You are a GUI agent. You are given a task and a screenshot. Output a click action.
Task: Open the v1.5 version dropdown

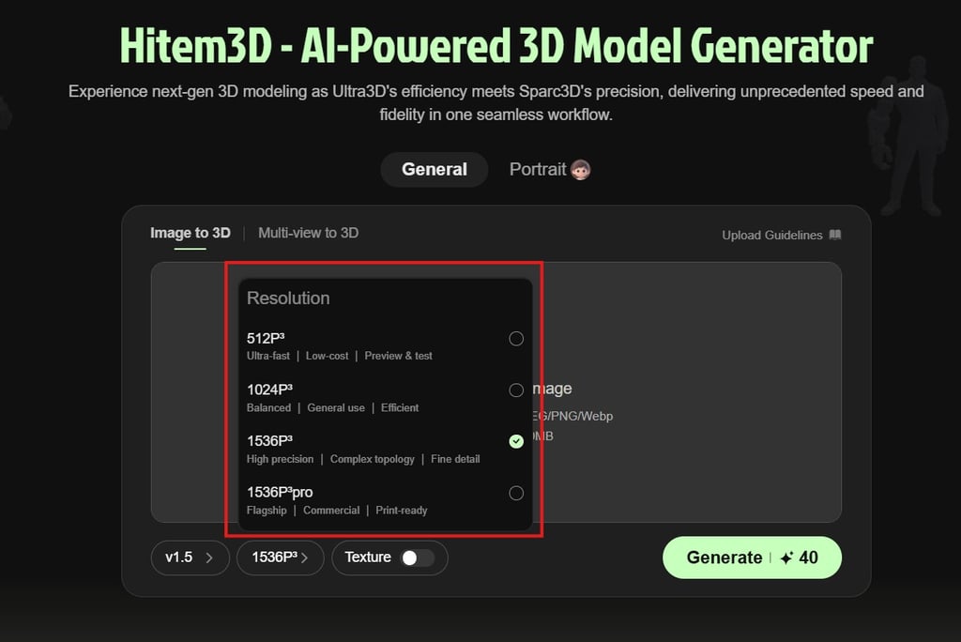(x=190, y=558)
